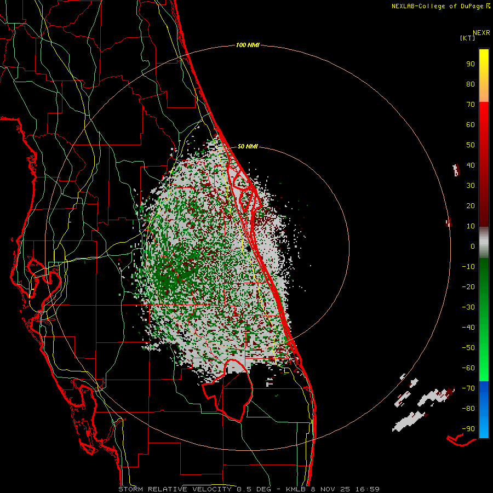Viewport: 493px width, 493px height.
Task: Click the -50 value on the velocity scale
Action: 468,348
